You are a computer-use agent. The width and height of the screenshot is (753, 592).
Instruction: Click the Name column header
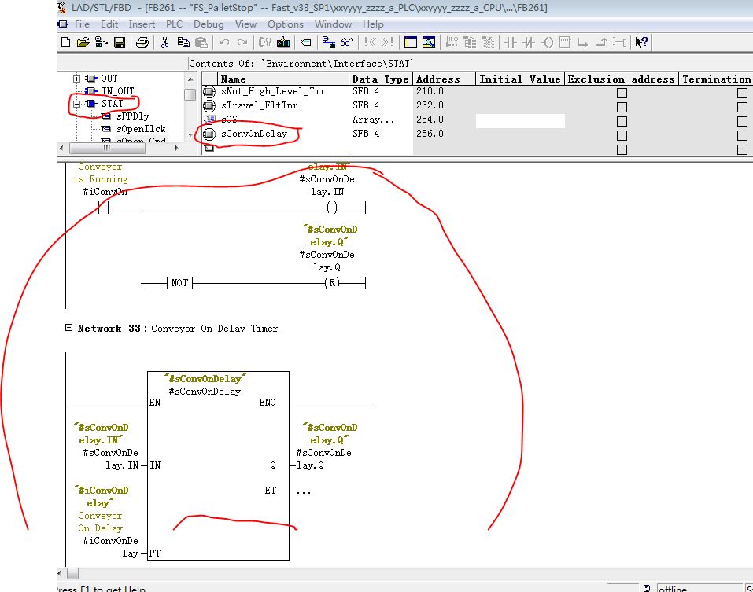pos(283,79)
